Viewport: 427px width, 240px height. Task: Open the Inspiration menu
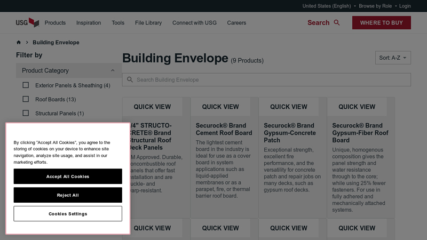point(89,23)
